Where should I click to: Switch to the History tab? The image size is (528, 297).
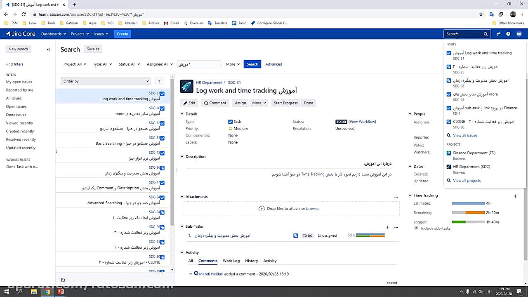point(251,261)
